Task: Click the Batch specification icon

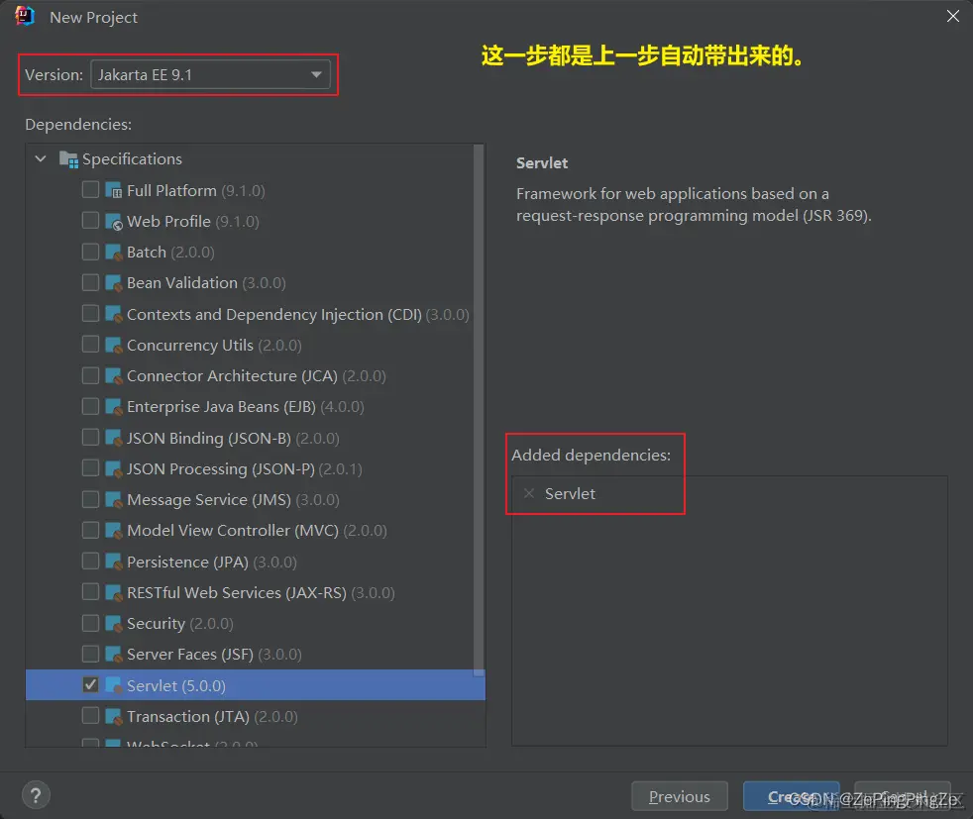Action: tap(114, 253)
